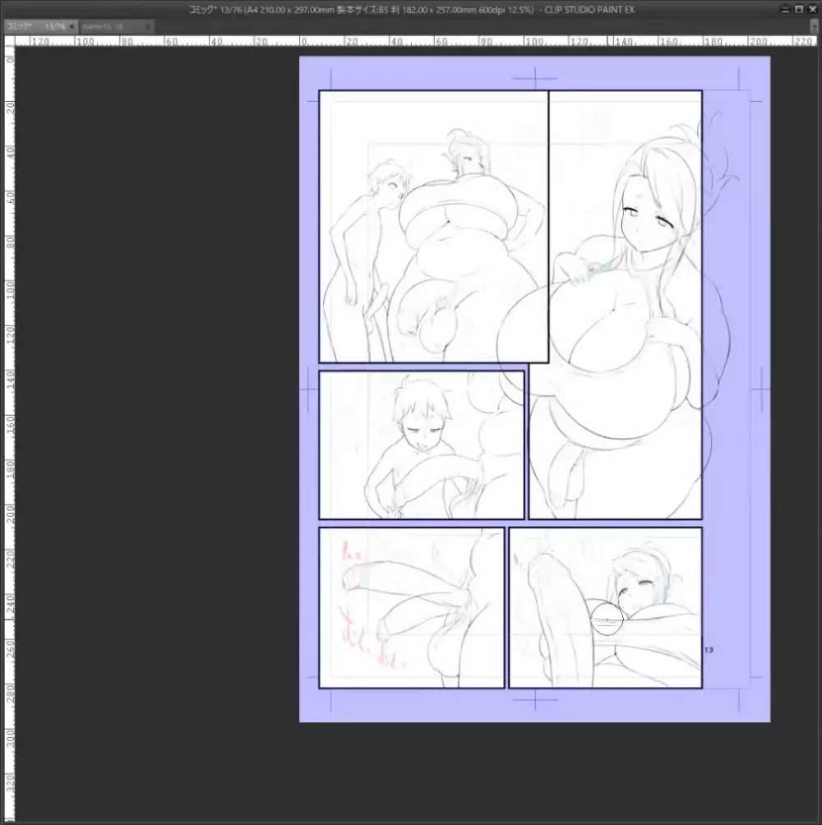Click the page number 13 on the canvas
The image size is (822, 825).
point(709,650)
